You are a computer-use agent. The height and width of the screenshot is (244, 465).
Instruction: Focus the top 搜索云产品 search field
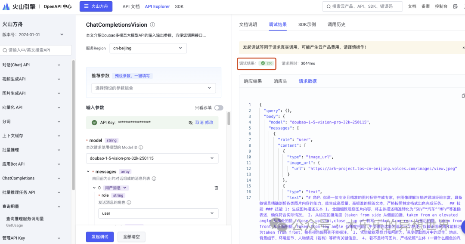pos(363,6)
